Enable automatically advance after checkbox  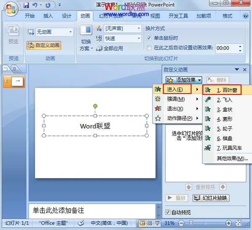[x=149, y=48]
